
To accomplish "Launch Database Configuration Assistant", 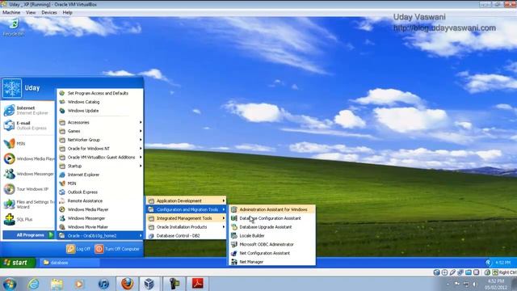I will point(272,218).
